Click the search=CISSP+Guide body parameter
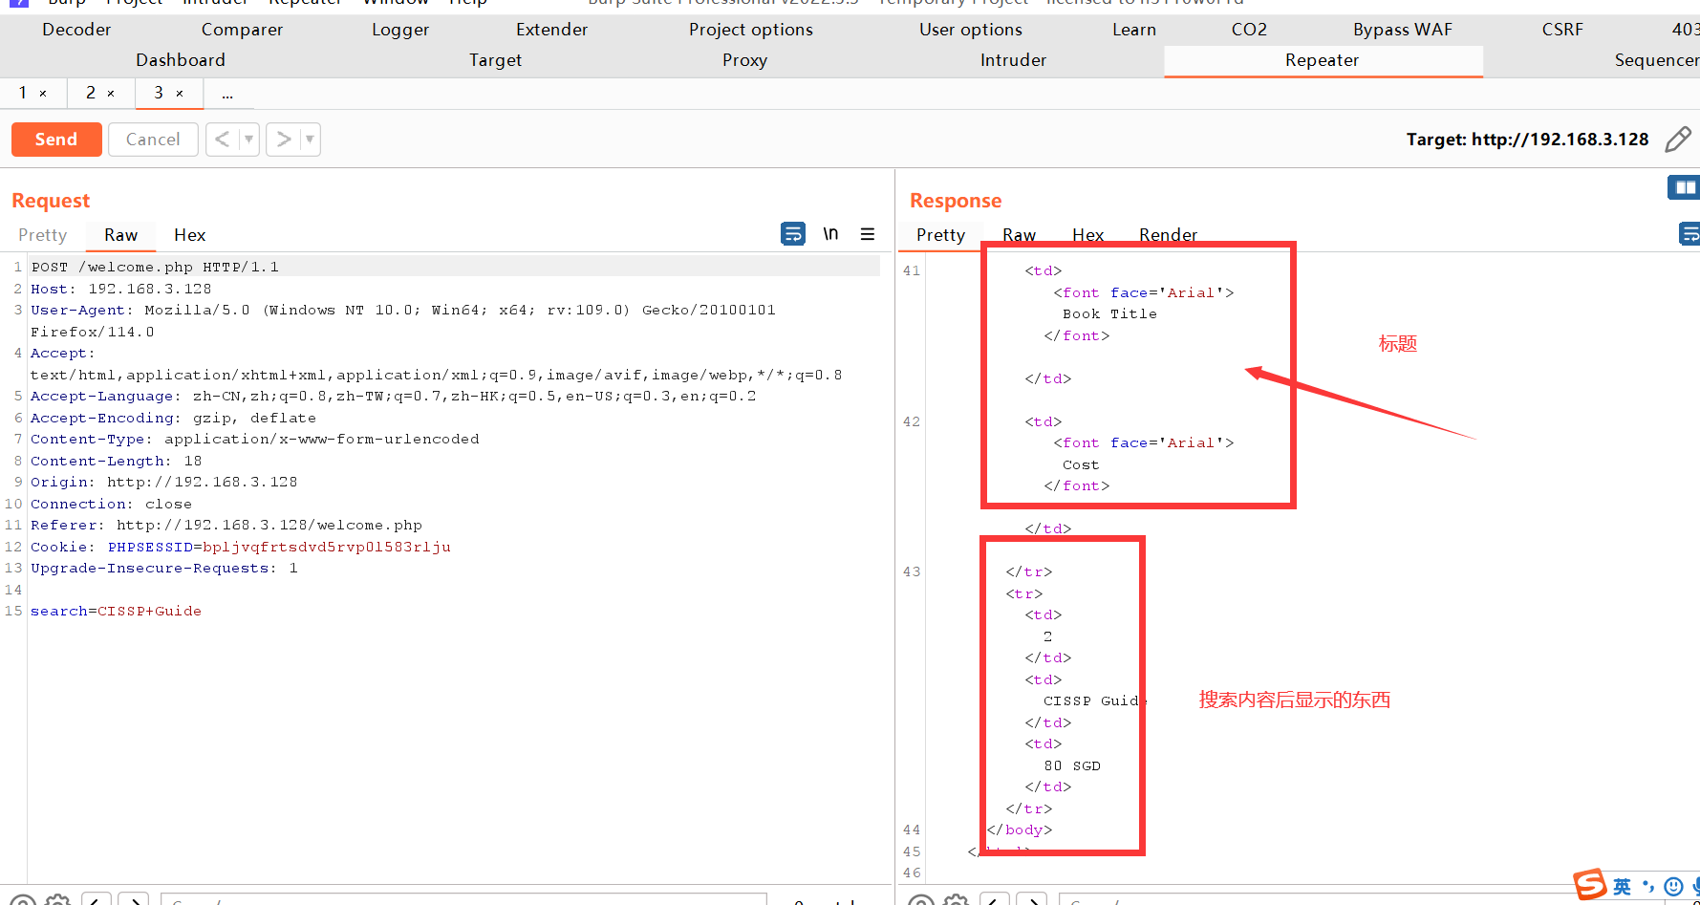 click(116, 611)
